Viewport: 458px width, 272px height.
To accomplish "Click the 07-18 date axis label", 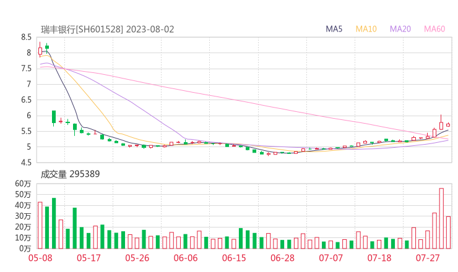I will 379,258.
